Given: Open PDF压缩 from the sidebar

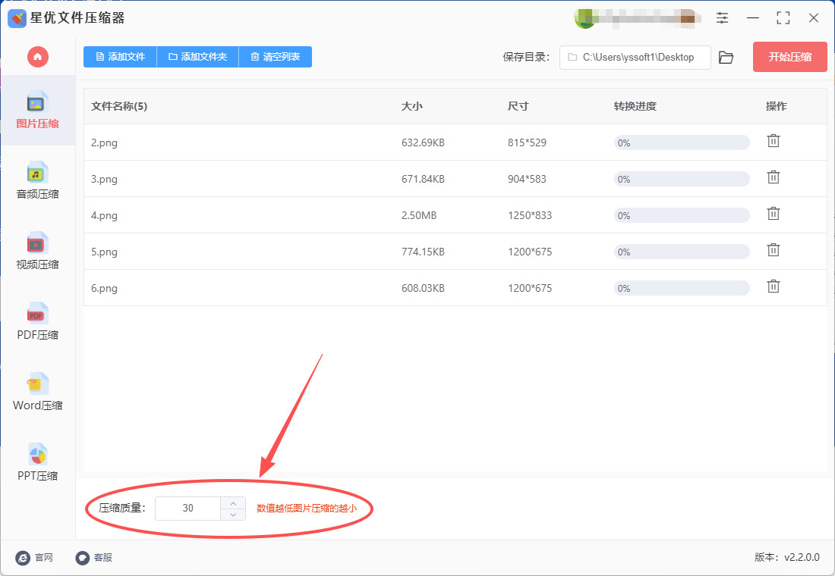Looking at the screenshot, I should pyautogui.click(x=37, y=321).
